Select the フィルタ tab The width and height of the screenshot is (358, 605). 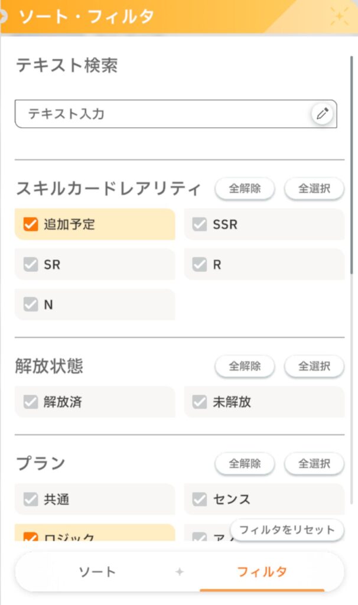(262, 572)
